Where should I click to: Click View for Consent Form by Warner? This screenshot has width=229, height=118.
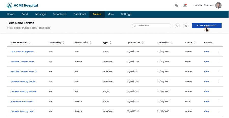click(x=207, y=92)
